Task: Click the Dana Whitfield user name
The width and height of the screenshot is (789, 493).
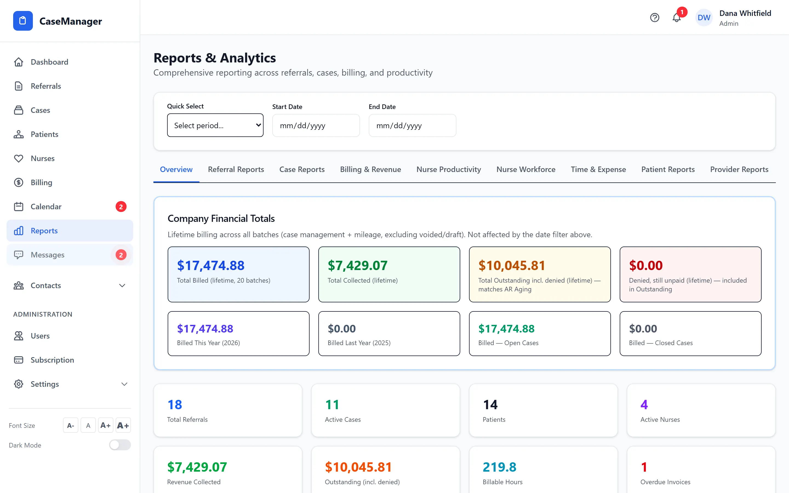Action: [x=745, y=13]
